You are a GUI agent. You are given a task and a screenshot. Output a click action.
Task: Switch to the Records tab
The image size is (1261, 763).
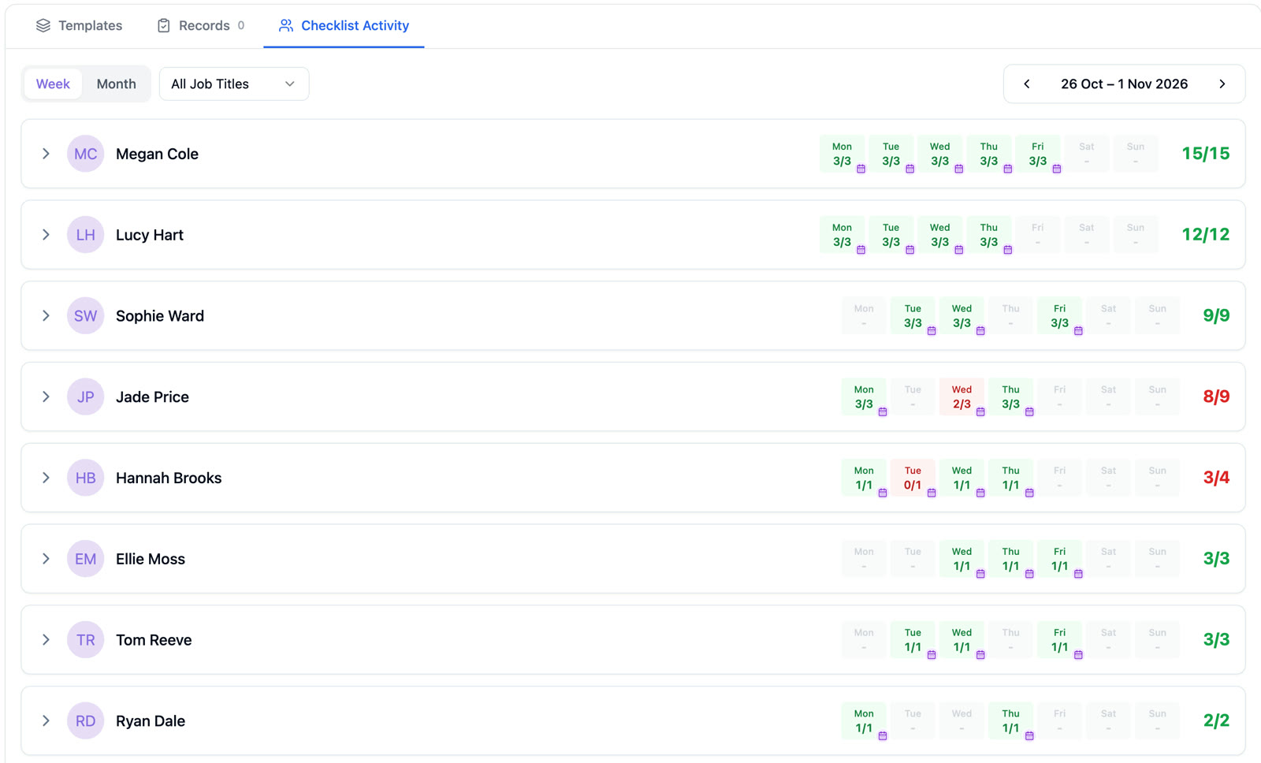201,25
